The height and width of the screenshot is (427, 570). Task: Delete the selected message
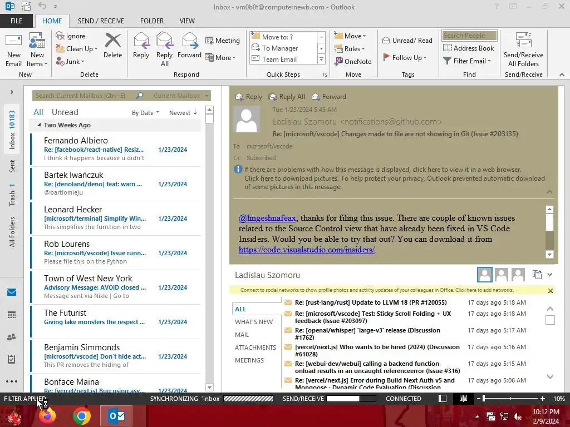click(x=112, y=46)
